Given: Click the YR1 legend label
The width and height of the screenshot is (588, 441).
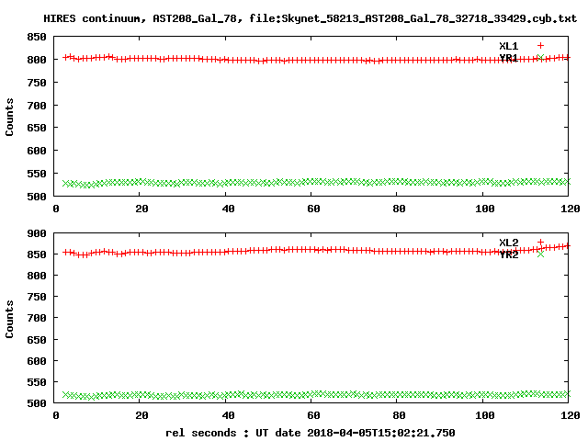Looking at the screenshot, I should click(508, 58).
